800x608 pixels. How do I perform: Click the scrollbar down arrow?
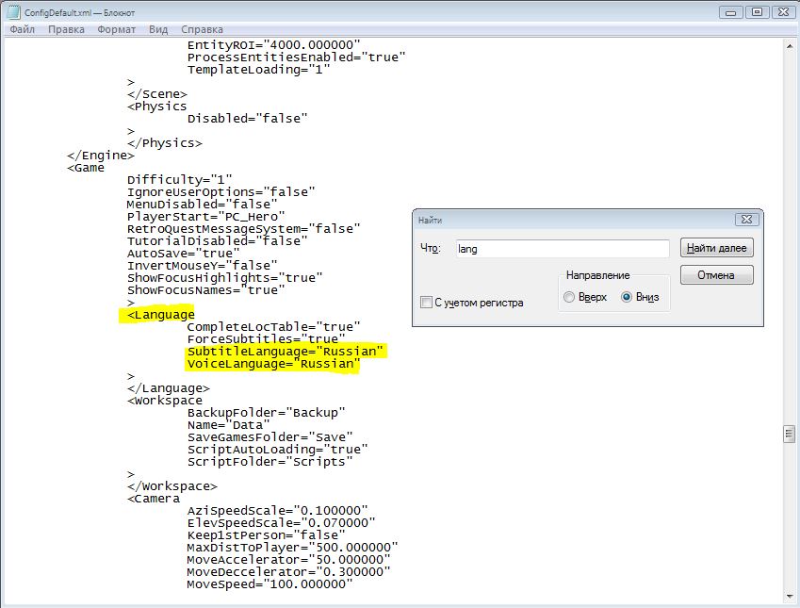[790, 596]
